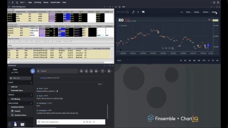This screenshot has height=128, width=228.
Task: Select the 1D chart range
Action: (181, 60)
